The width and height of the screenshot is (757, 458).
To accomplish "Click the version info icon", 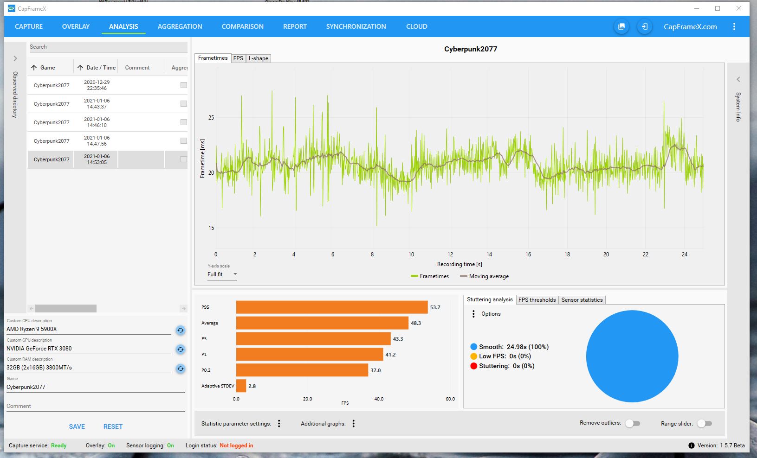I will pyautogui.click(x=692, y=445).
